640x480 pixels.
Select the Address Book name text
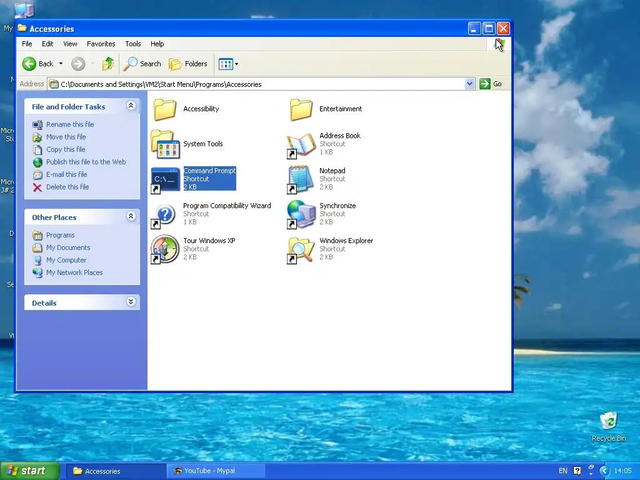339,136
